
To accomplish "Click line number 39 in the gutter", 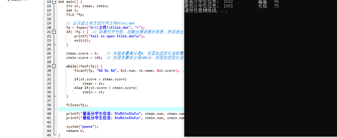I will point(49,109).
